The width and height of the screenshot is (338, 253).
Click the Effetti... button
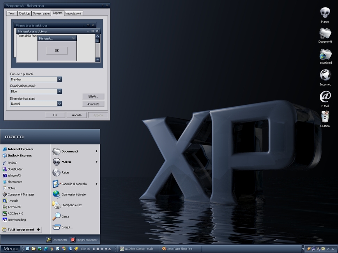point(93,97)
